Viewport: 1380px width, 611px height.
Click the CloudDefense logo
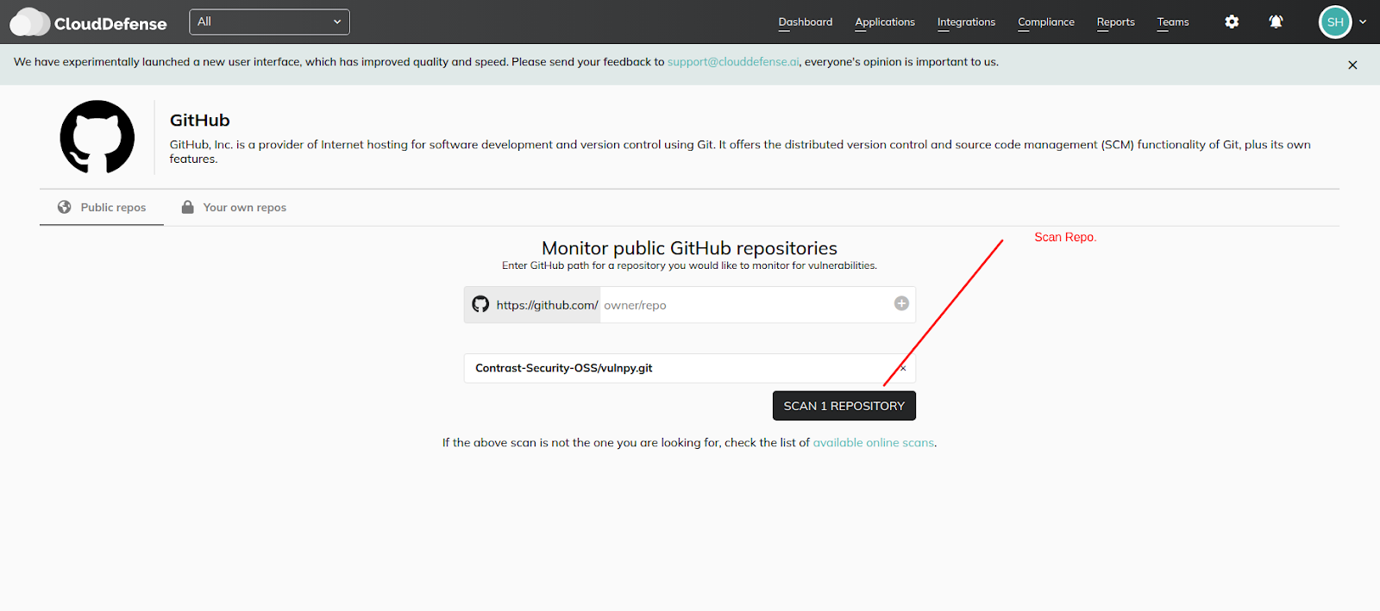[x=88, y=22]
